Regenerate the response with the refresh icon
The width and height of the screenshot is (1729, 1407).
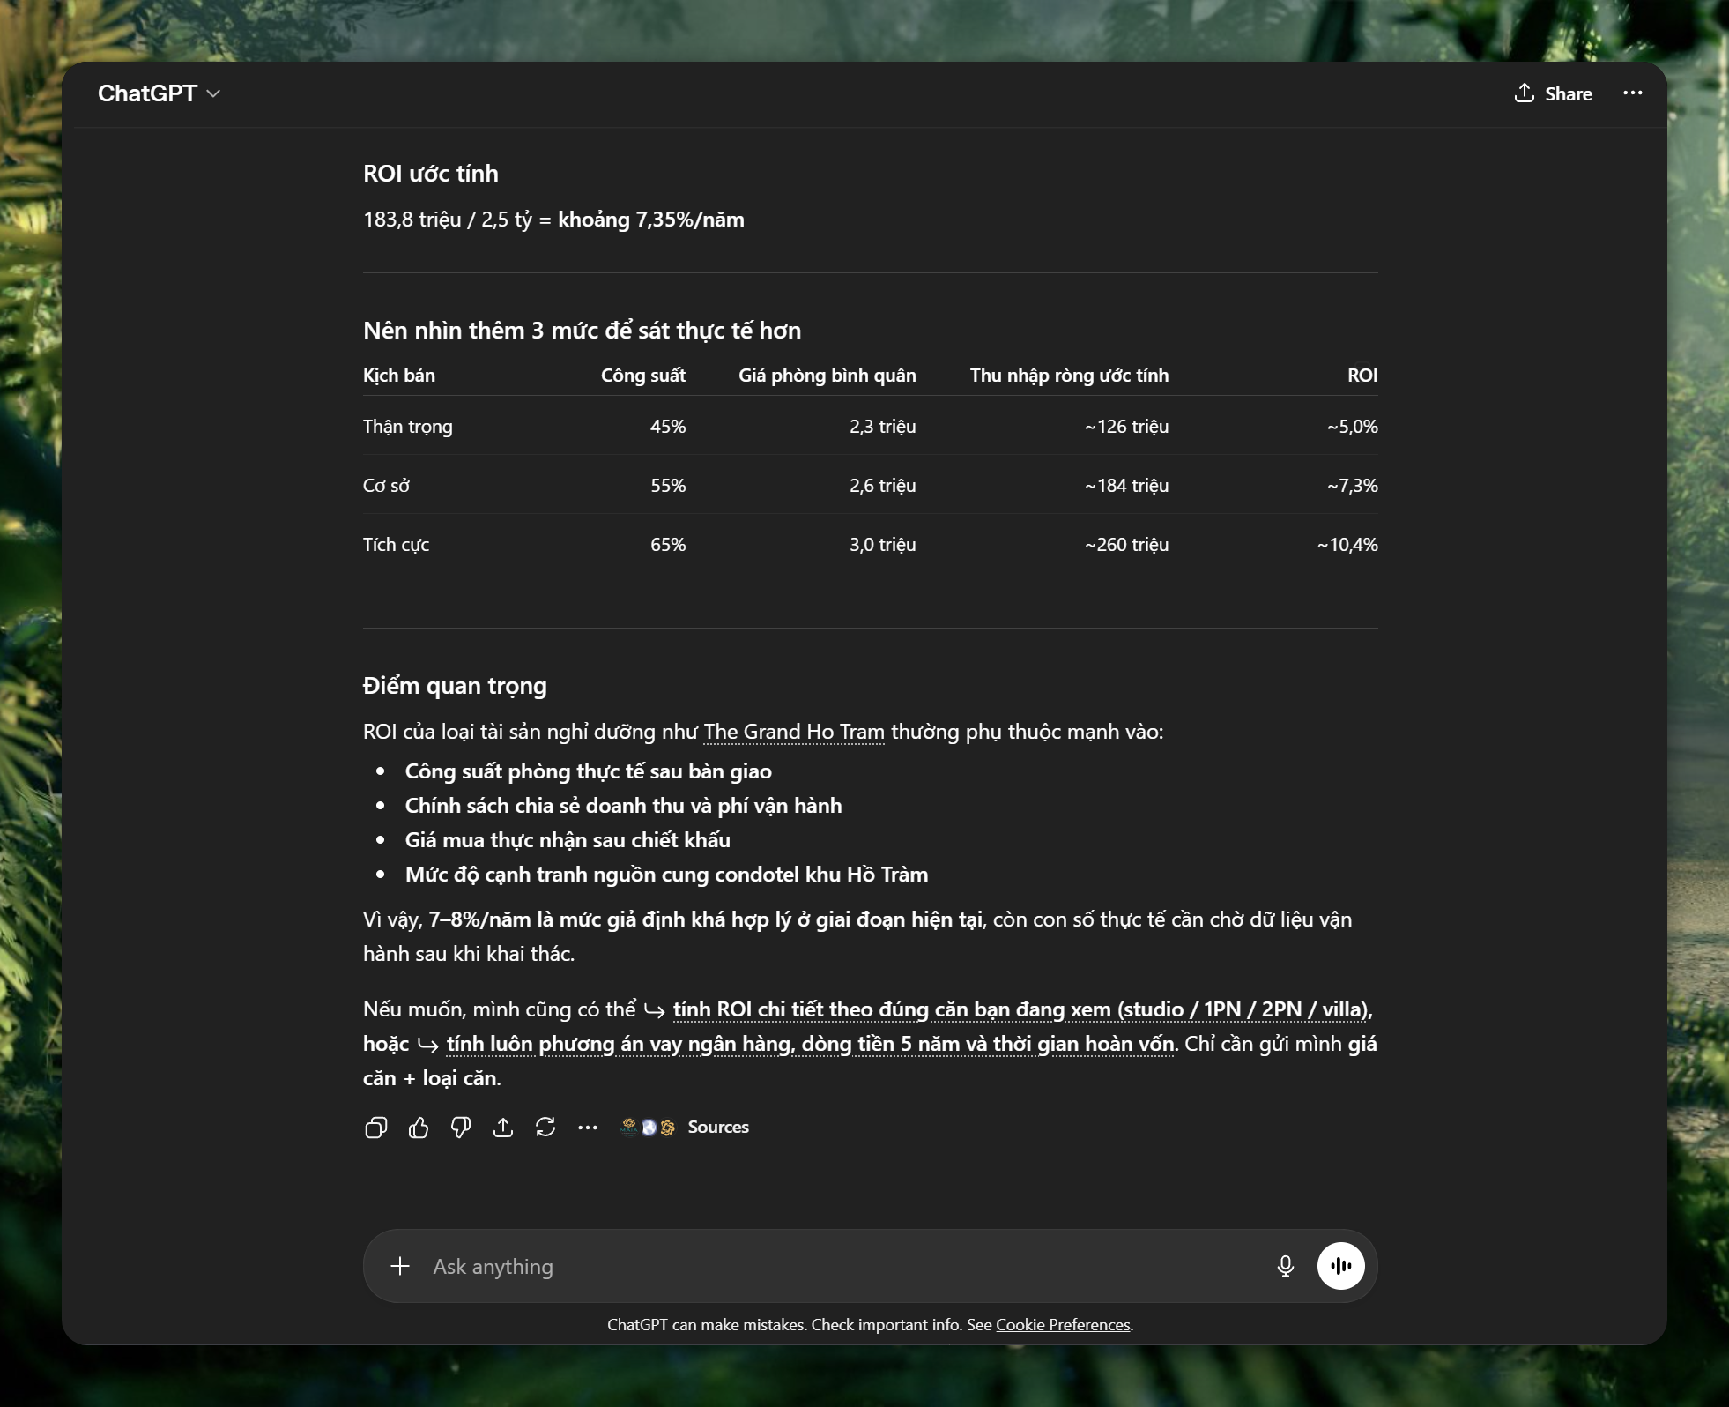pyautogui.click(x=545, y=1128)
